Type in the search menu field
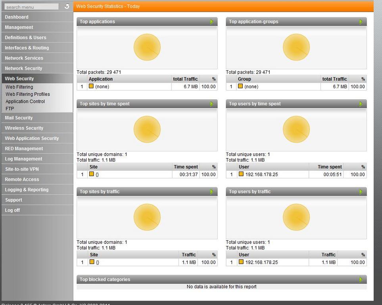Screen dimensions: 382x305 (x=31, y=7)
